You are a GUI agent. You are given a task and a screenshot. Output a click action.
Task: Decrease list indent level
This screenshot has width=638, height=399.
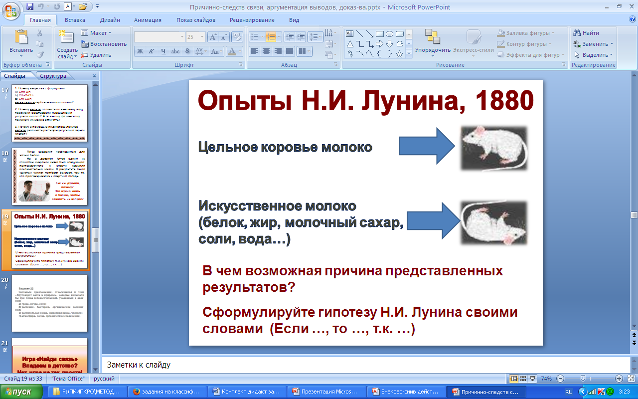(x=289, y=37)
